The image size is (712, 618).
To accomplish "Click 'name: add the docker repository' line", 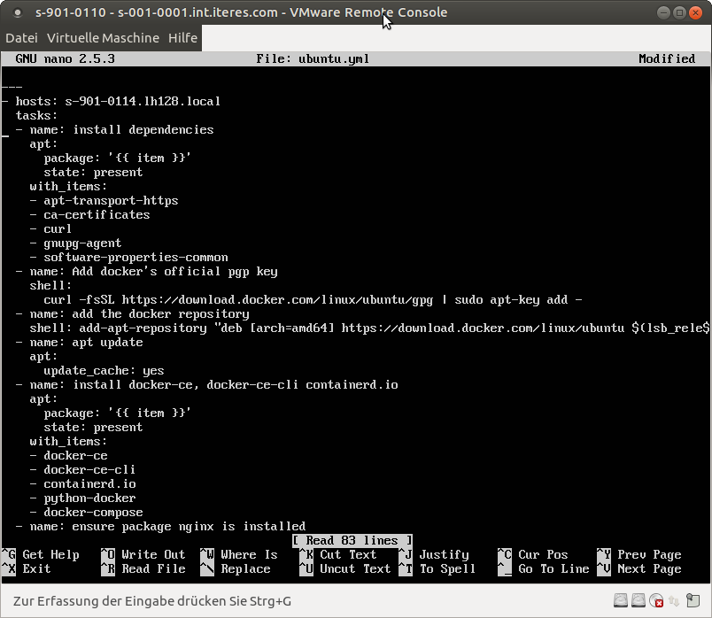I will (132, 313).
